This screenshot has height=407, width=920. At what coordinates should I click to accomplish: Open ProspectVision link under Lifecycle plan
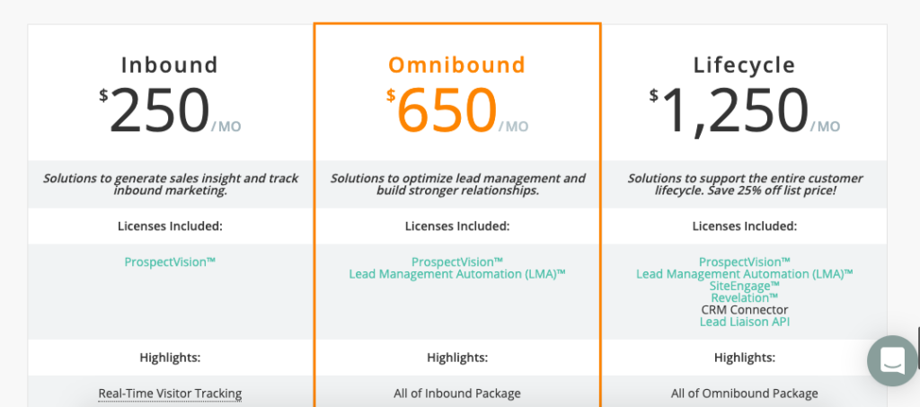point(745,261)
